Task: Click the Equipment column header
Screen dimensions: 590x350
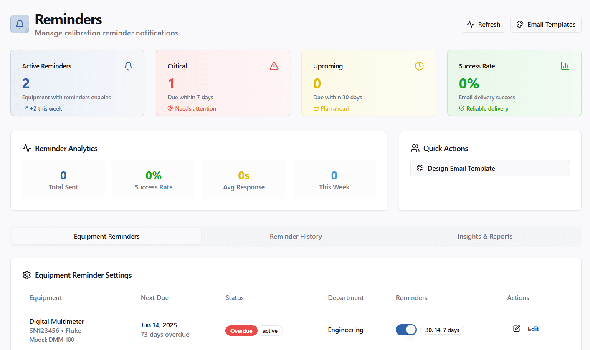Action: coord(46,297)
